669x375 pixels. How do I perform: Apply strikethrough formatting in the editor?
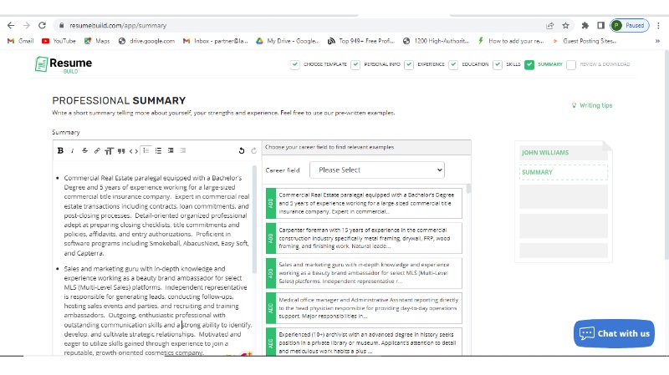pyautogui.click(x=84, y=150)
